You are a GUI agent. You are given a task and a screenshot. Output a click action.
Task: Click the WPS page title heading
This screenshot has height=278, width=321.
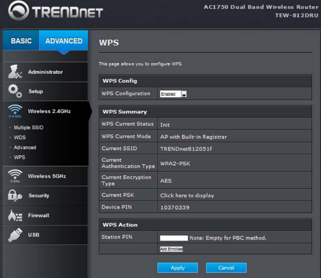tap(109, 43)
